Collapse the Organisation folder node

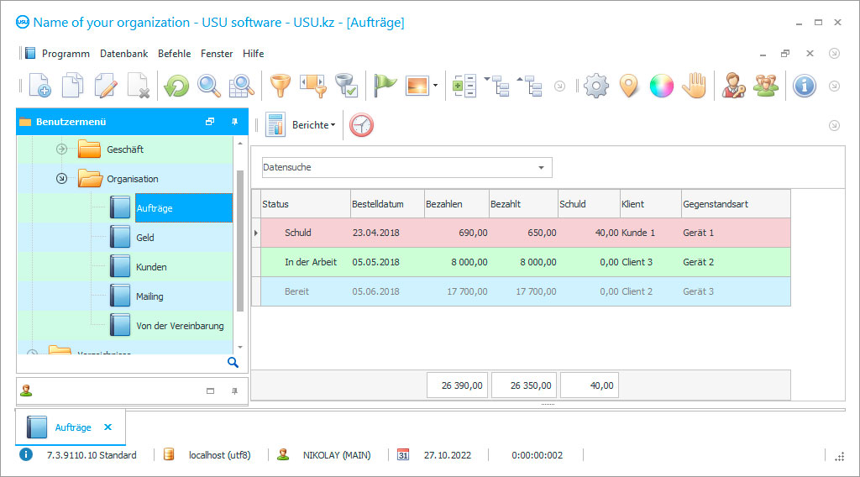61,179
